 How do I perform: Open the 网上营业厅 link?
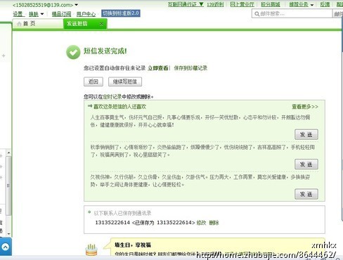[242, 4]
